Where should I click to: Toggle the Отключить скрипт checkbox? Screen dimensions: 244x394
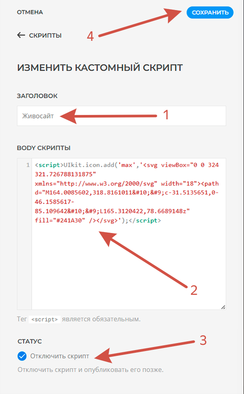[x=22, y=356]
